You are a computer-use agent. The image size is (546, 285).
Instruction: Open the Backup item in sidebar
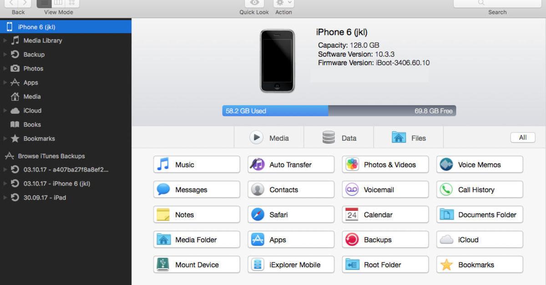(x=34, y=54)
